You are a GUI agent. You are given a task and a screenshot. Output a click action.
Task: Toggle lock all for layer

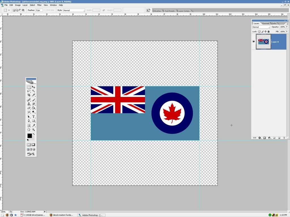coord(268,32)
